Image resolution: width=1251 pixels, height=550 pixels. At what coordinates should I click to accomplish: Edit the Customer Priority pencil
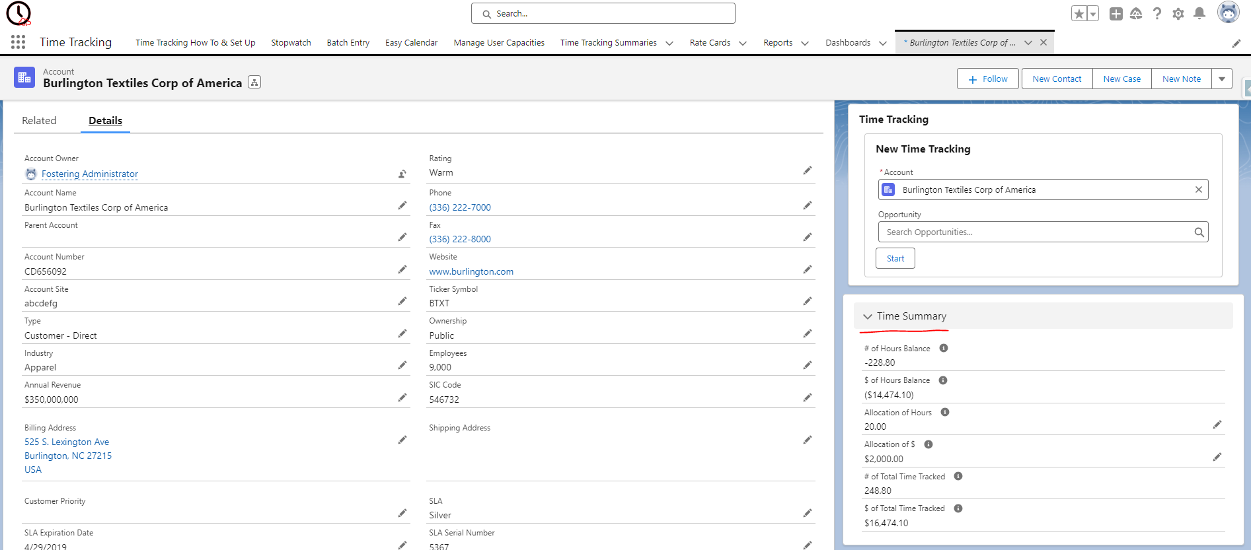[402, 513]
